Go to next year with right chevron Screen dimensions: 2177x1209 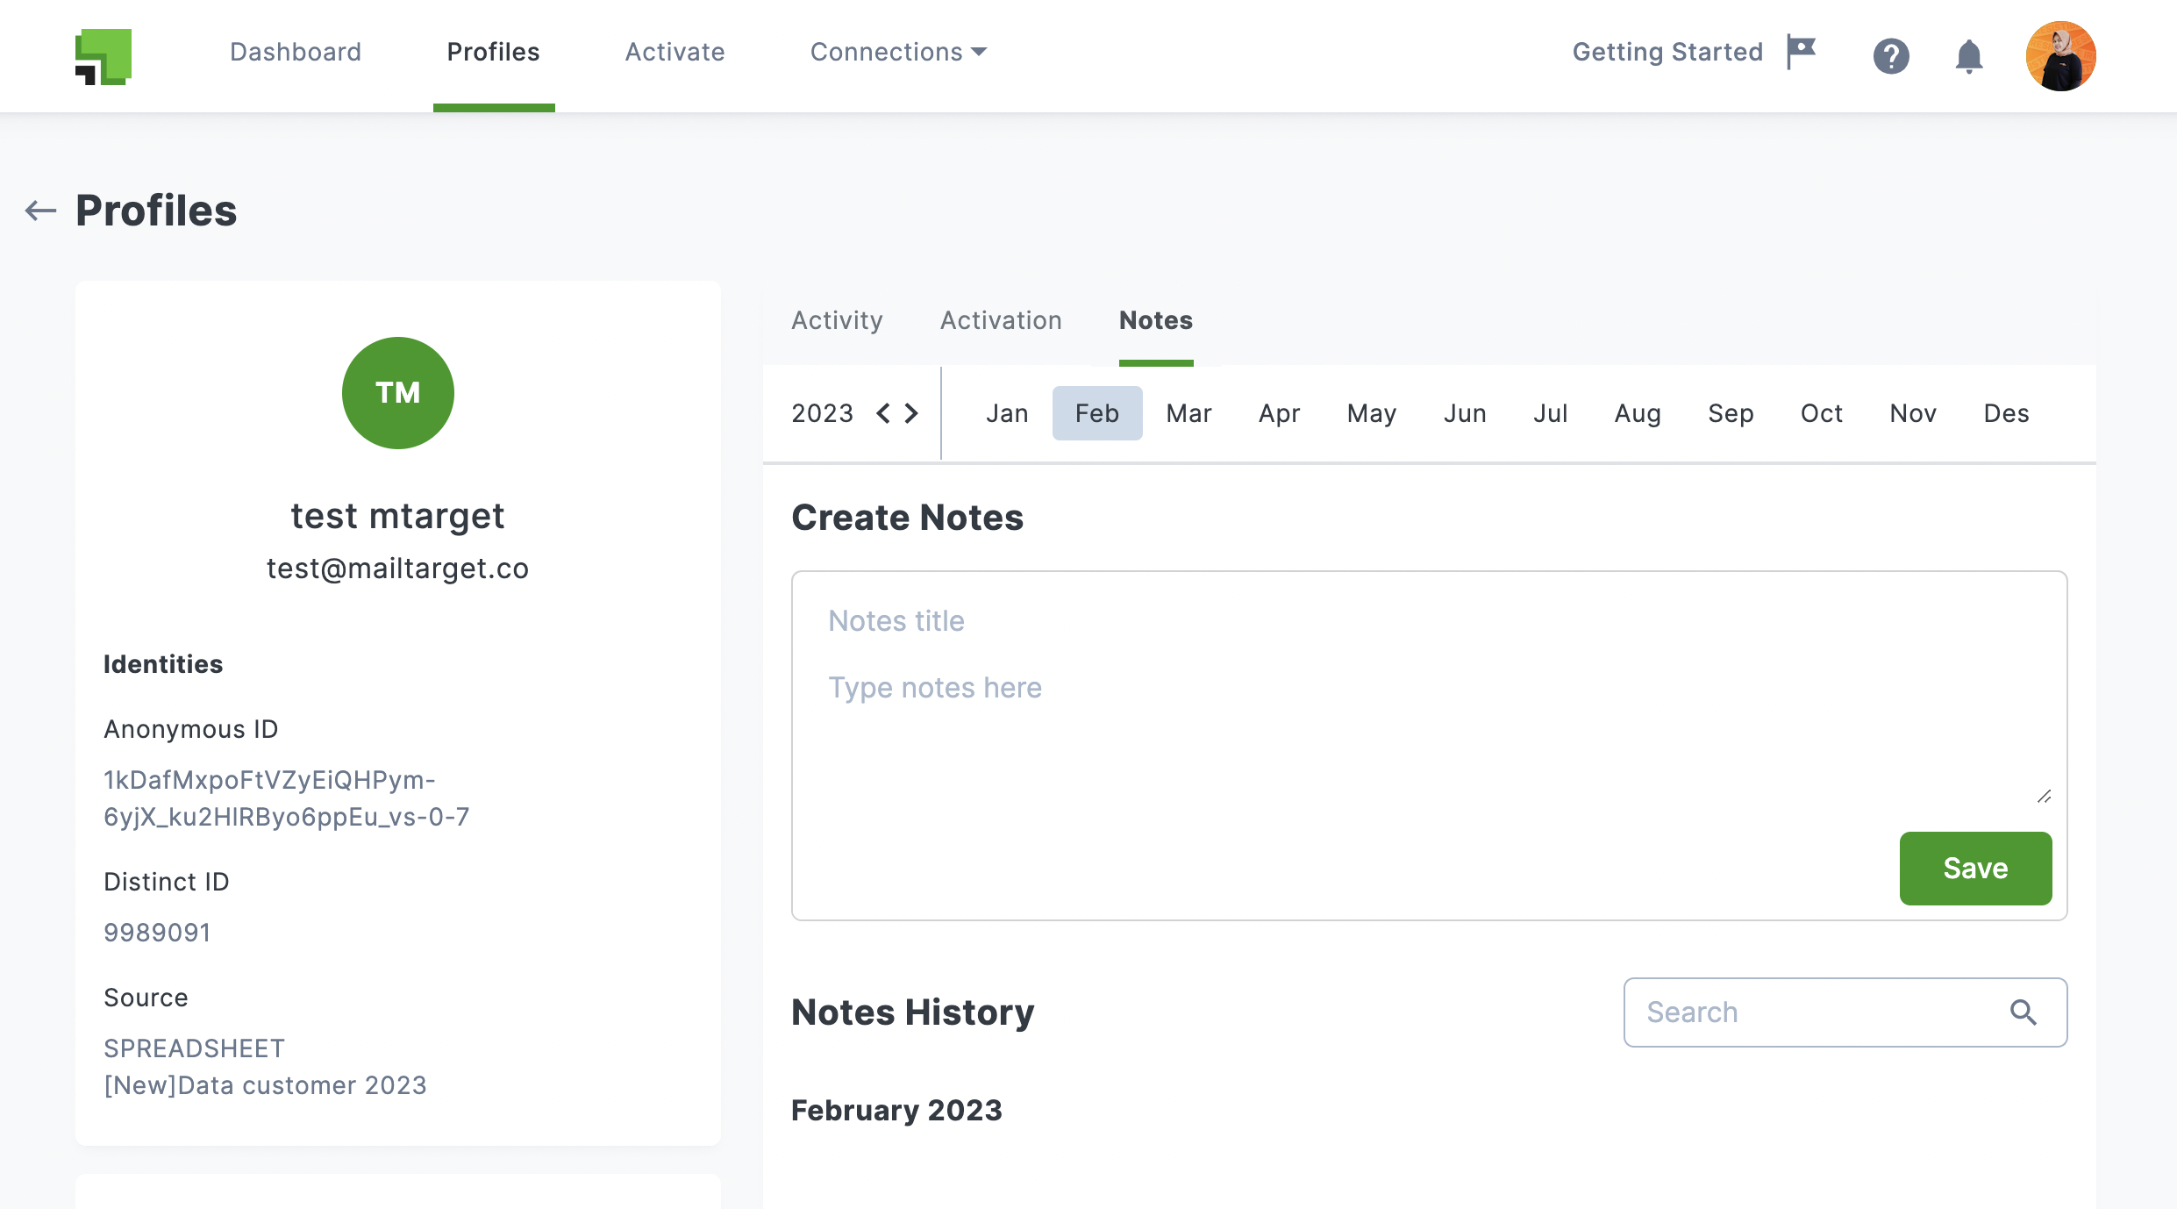911,412
